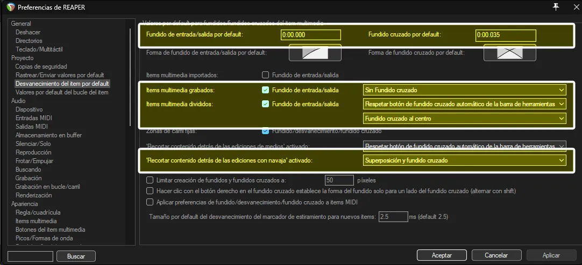Select Botones del item multimedia page
Image resolution: width=582 pixels, height=265 pixels.
[x=51, y=230]
